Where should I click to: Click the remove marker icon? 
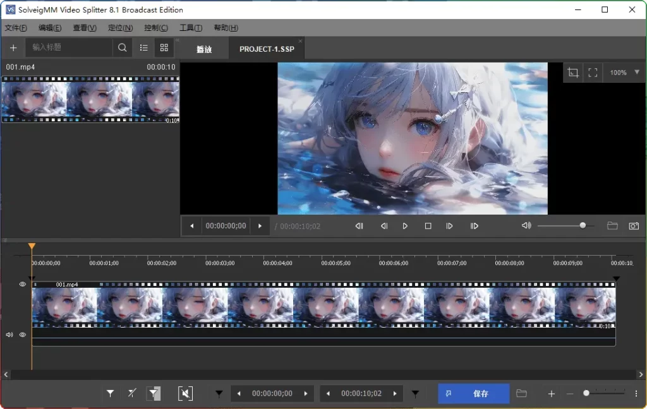pos(131,393)
